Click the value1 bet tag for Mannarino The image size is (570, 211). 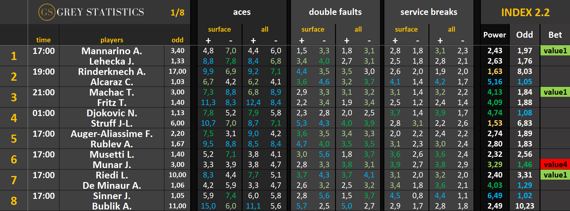555,51
